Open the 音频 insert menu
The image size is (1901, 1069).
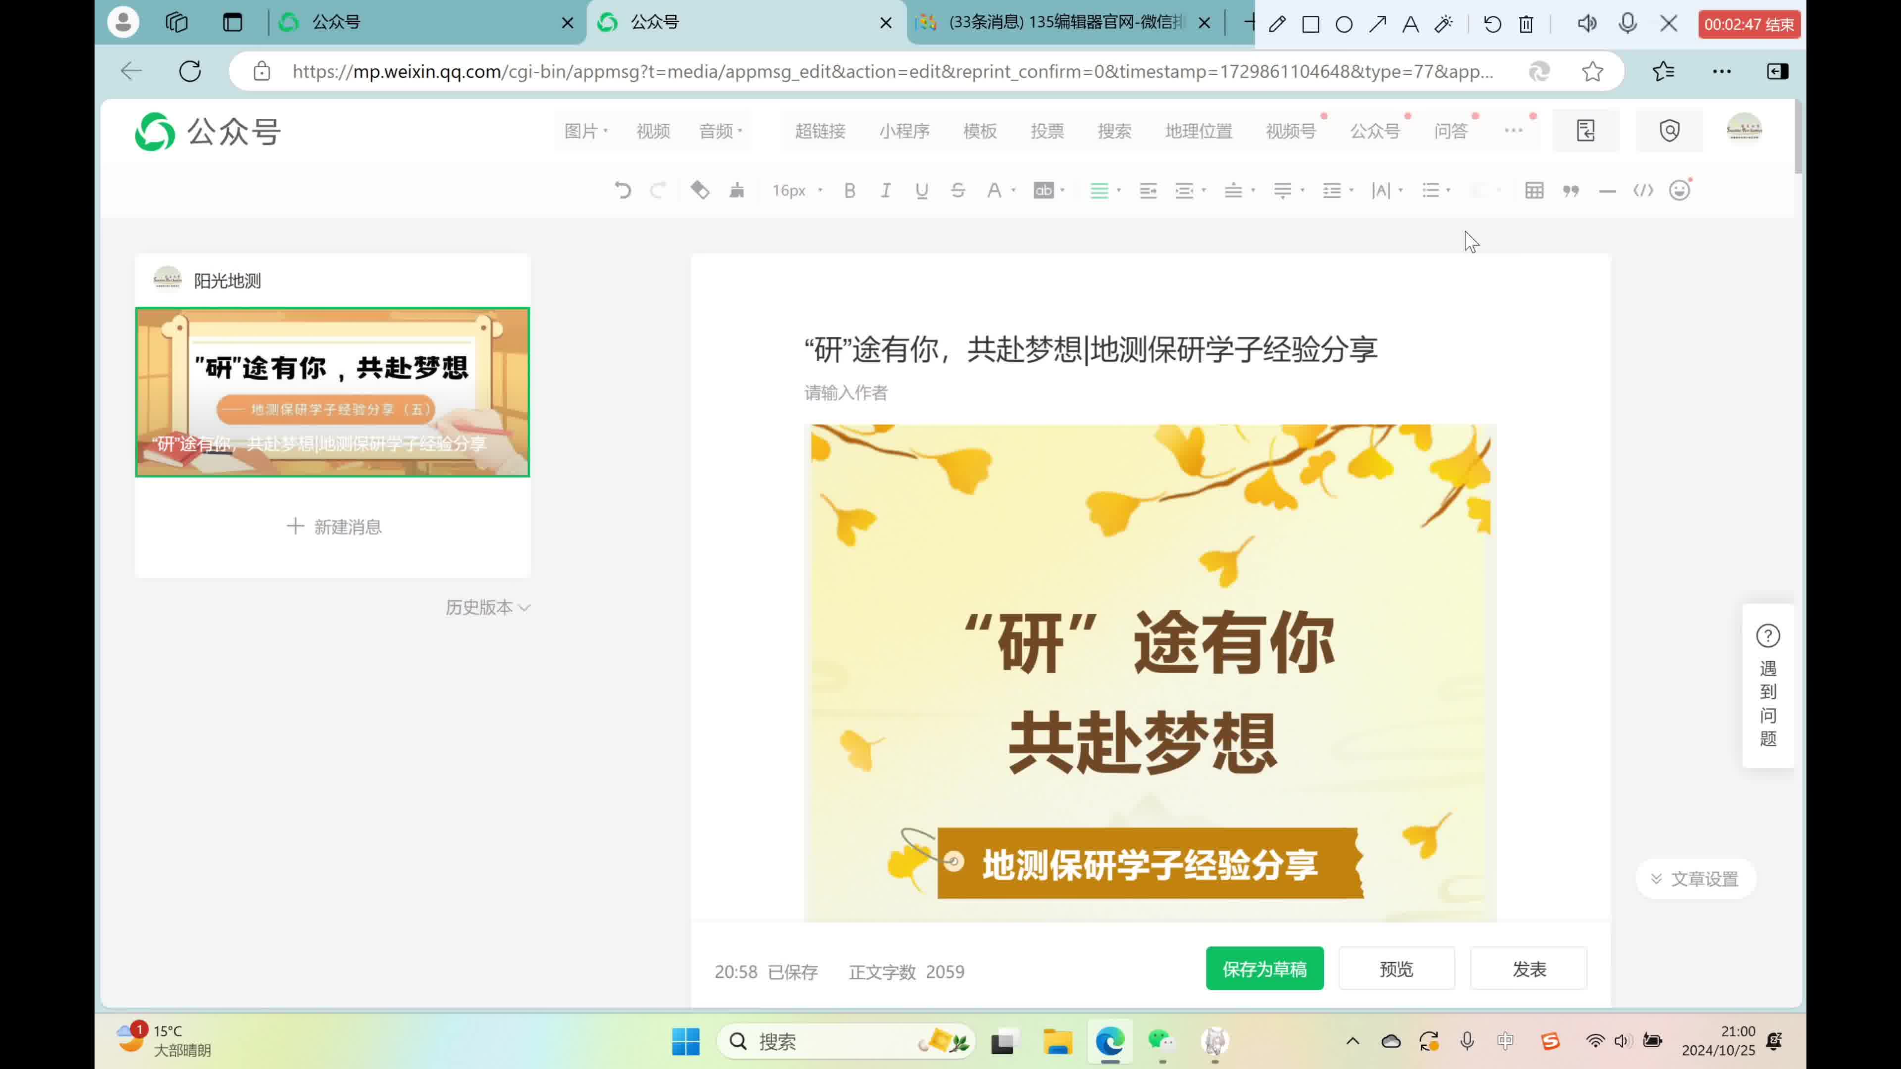pos(720,131)
